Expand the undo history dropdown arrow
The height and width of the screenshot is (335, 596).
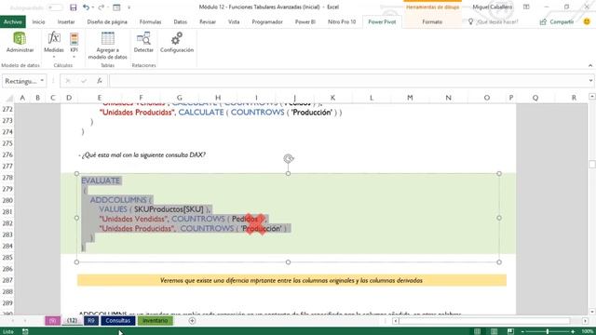click(x=93, y=7)
